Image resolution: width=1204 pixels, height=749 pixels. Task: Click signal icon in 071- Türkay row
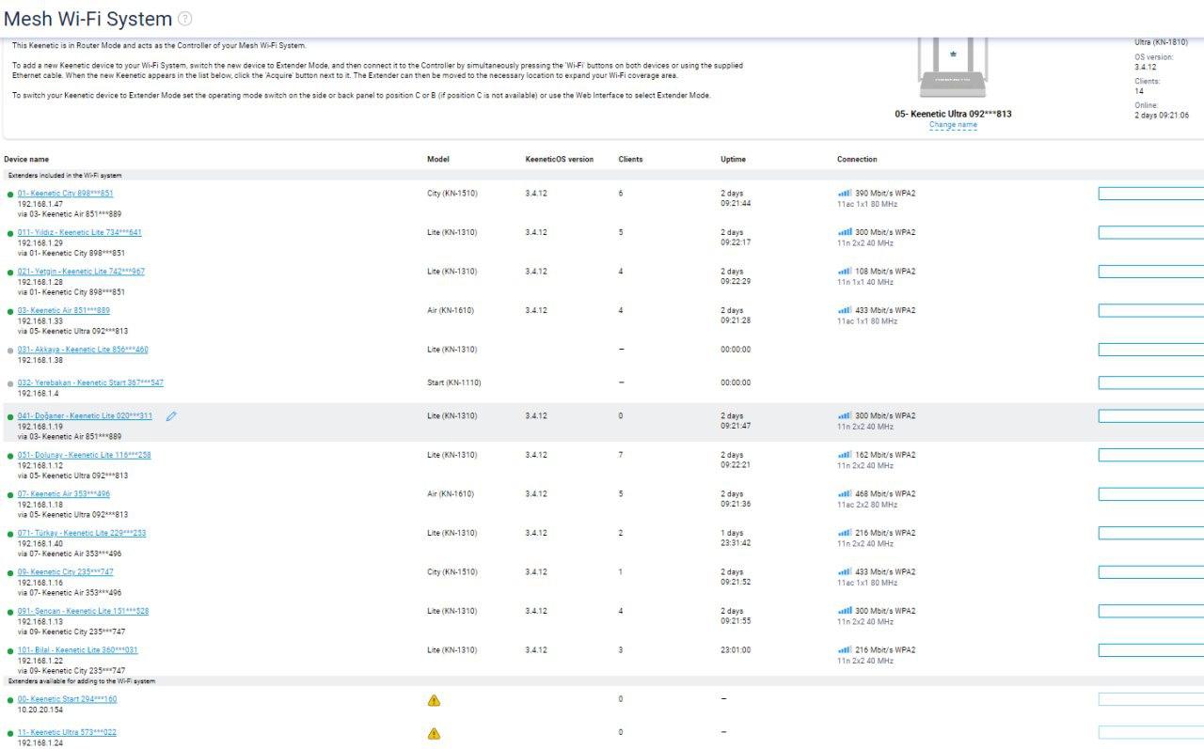845,533
